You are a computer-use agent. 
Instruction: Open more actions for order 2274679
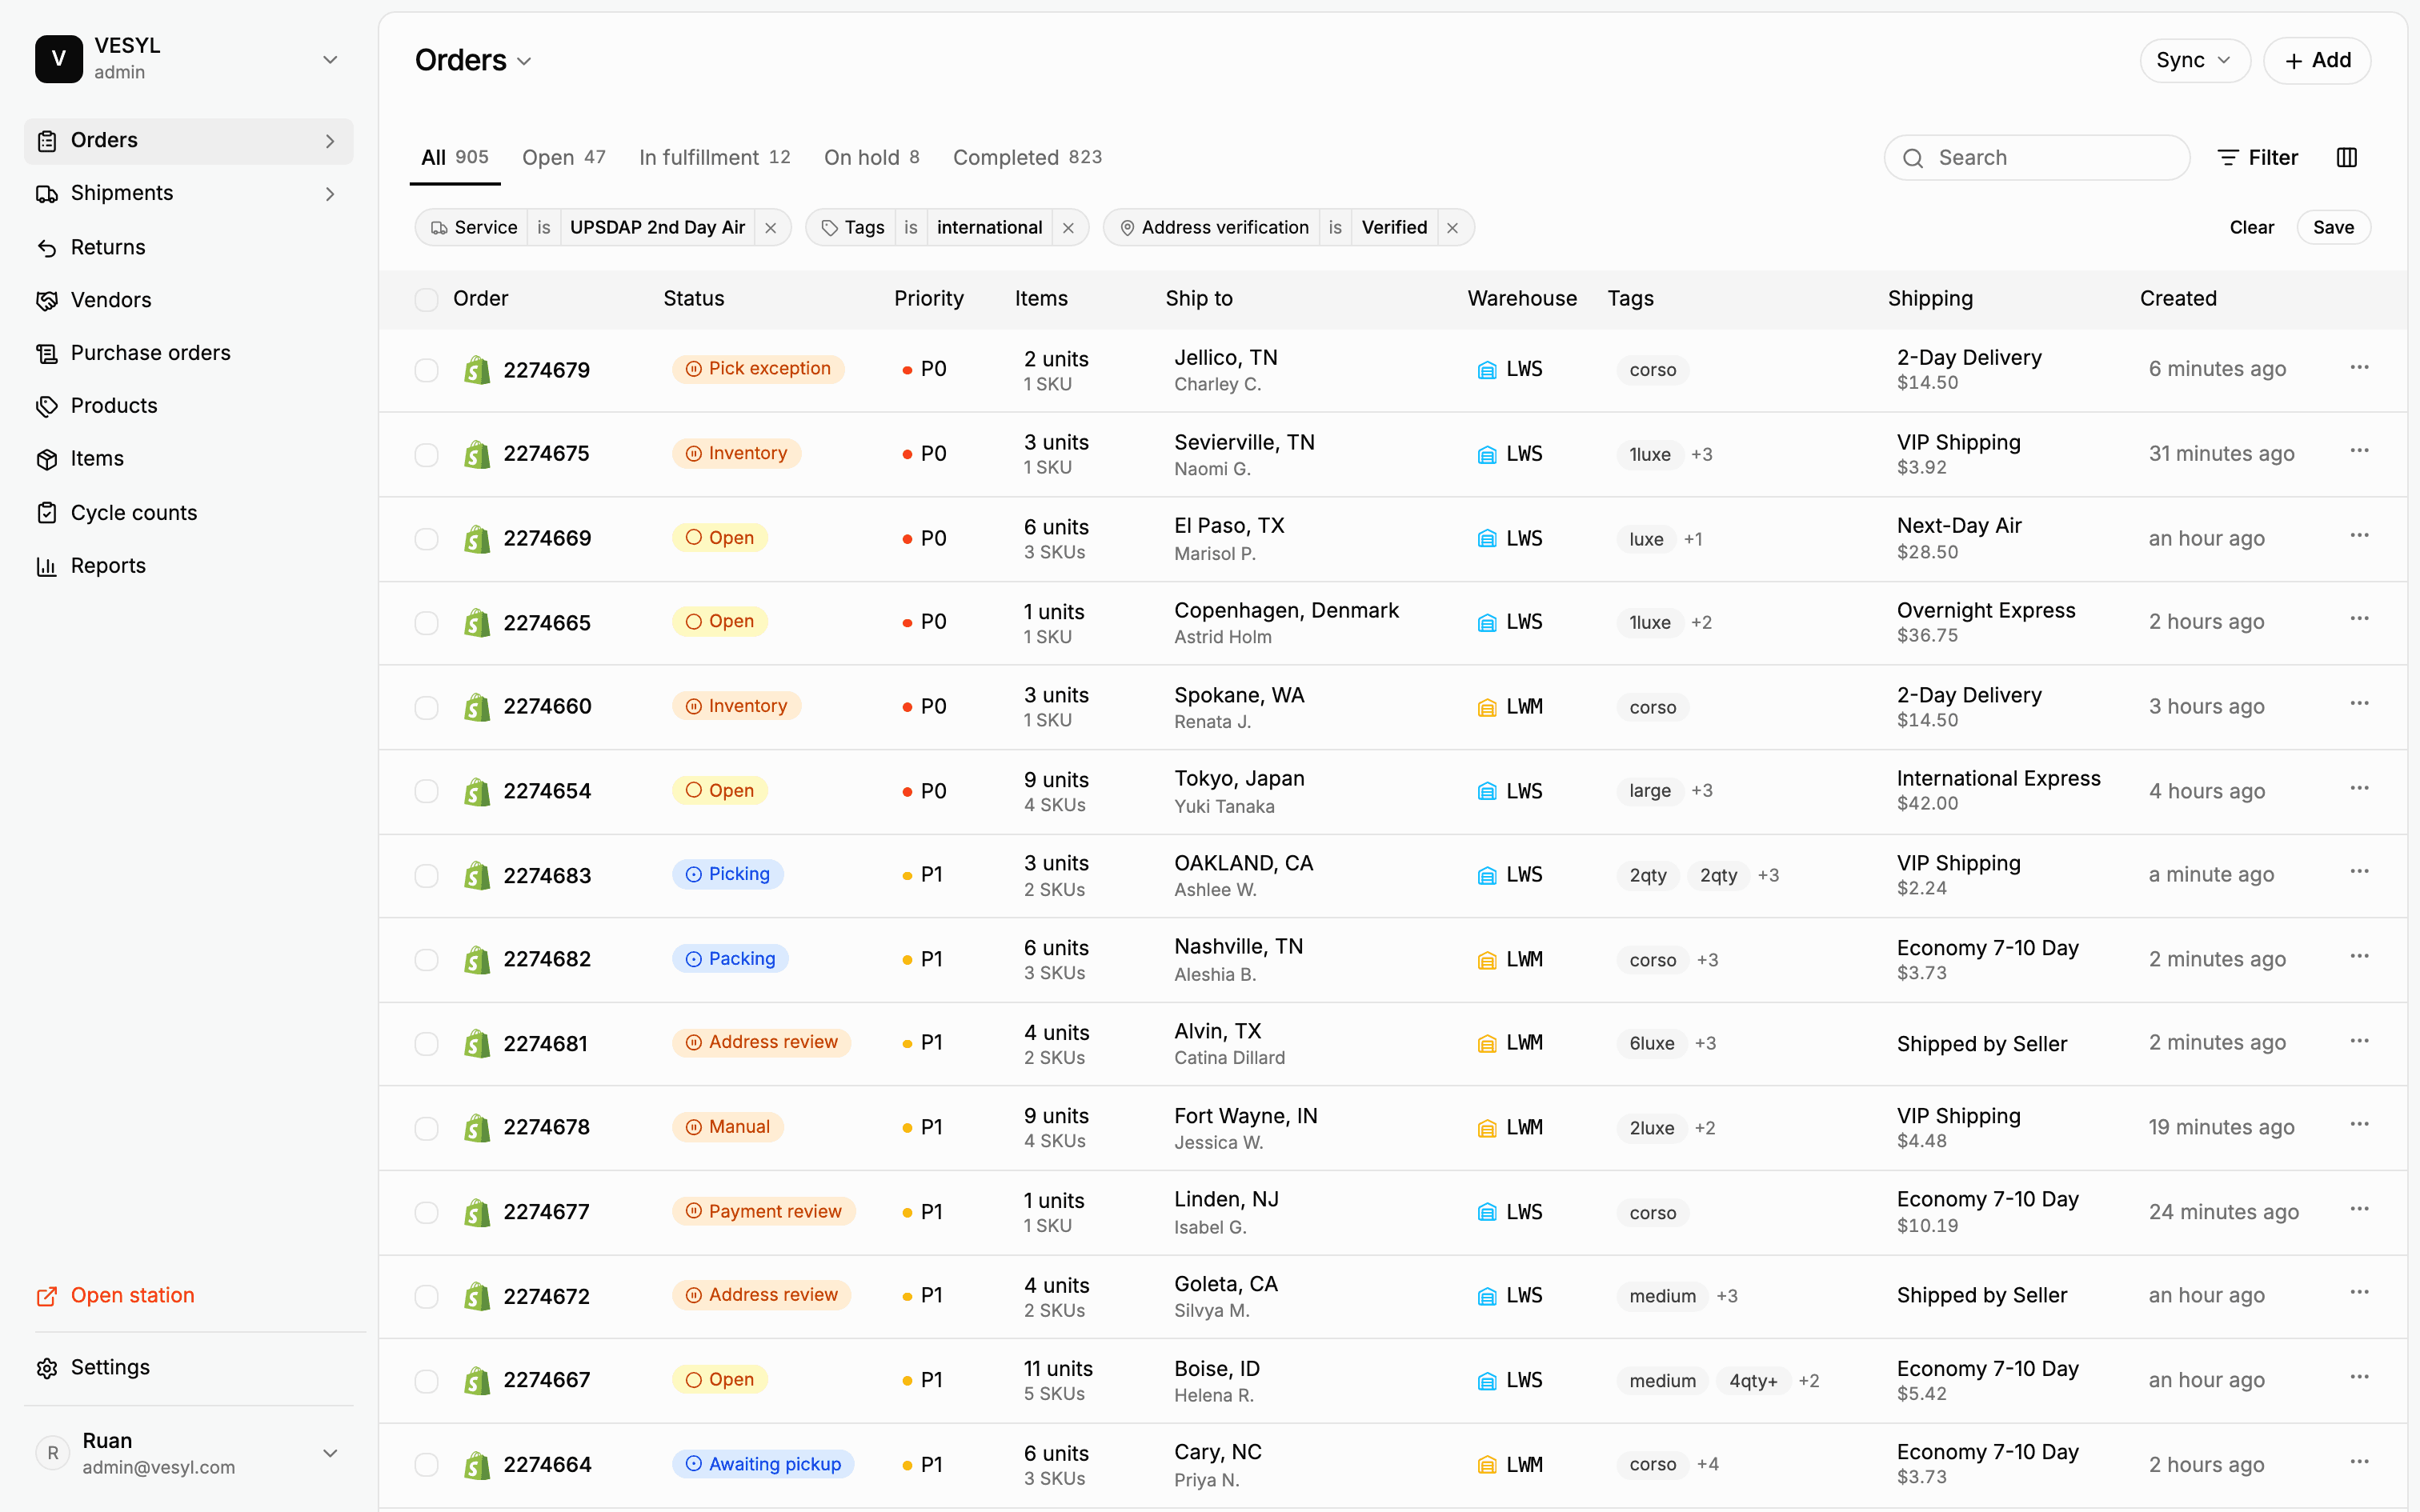click(x=2359, y=368)
